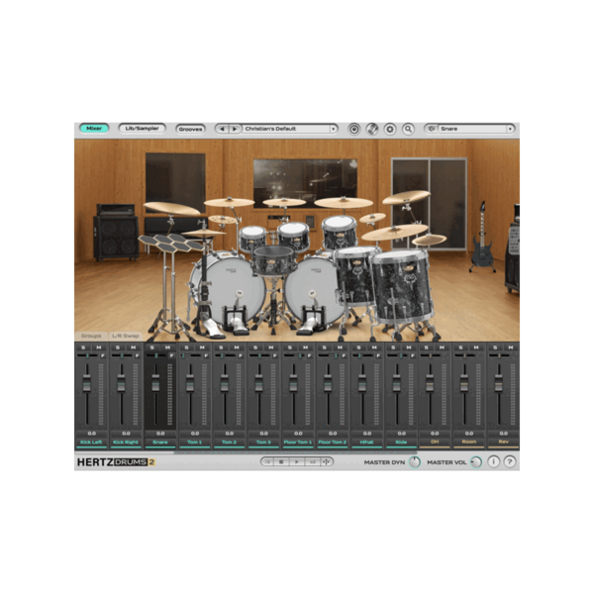Click the Floor Tom 2 pan slider
The height and width of the screenshot is (594, 594).
[x=329, y=355]
